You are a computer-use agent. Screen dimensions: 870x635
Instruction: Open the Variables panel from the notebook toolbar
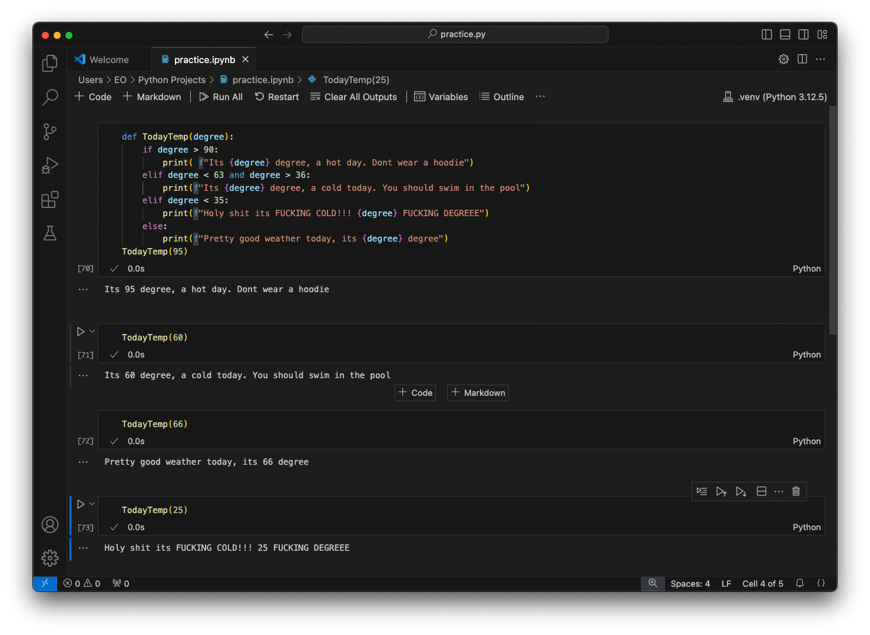(x=441, y=97)
